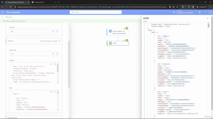Click the view icon in method field
The height and width of the screenshot is (119, 213).
tap(53, 31)
